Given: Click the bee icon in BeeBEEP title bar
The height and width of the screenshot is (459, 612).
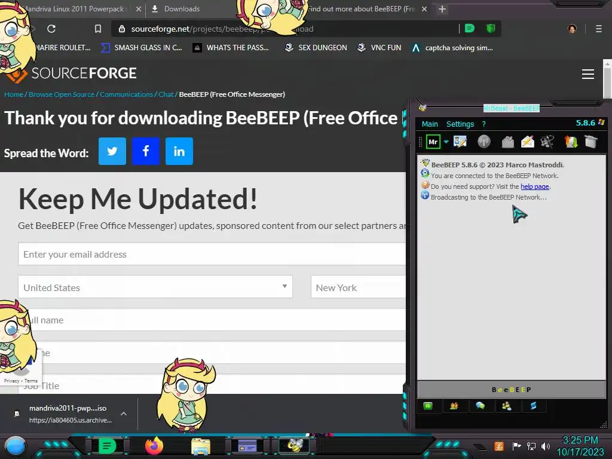Looking at the screenshot, I should click(x=423, y=108).
